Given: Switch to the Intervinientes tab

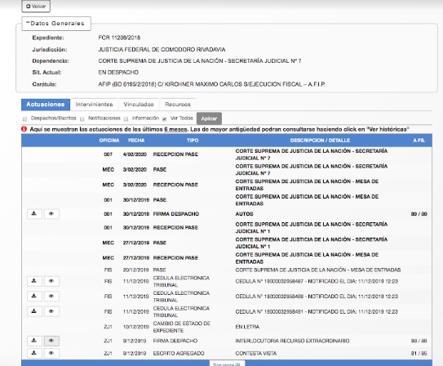Looking at the screenshot, I should (x=94, y=105).
